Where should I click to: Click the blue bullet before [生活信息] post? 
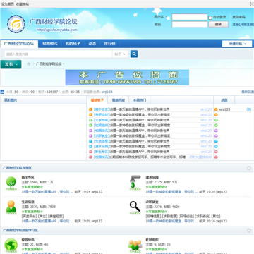click(x=90, y=141)
